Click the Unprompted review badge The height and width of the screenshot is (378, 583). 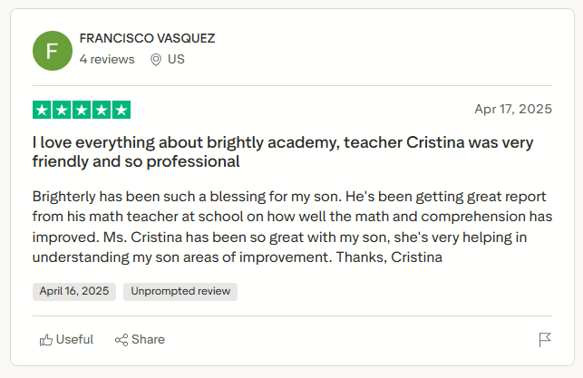(180, 291)
